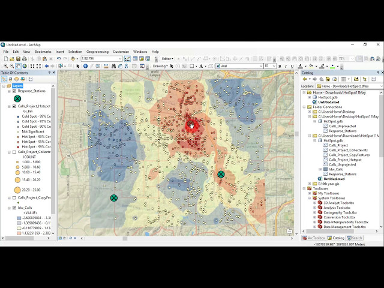This screenshot has height=288, width=384.
Task: Open the Editor Toolbar icon next to scale box
Action: tap(127, 59)
